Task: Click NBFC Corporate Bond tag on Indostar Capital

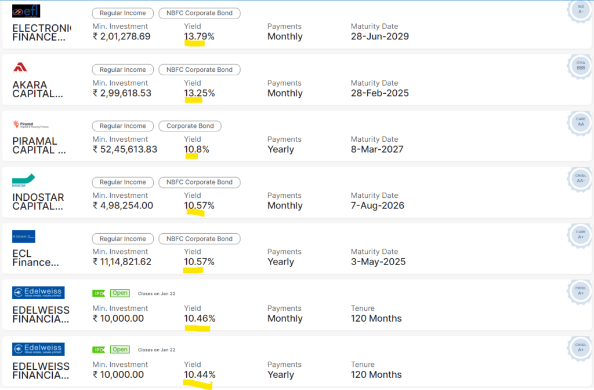Action: point(200,182)
